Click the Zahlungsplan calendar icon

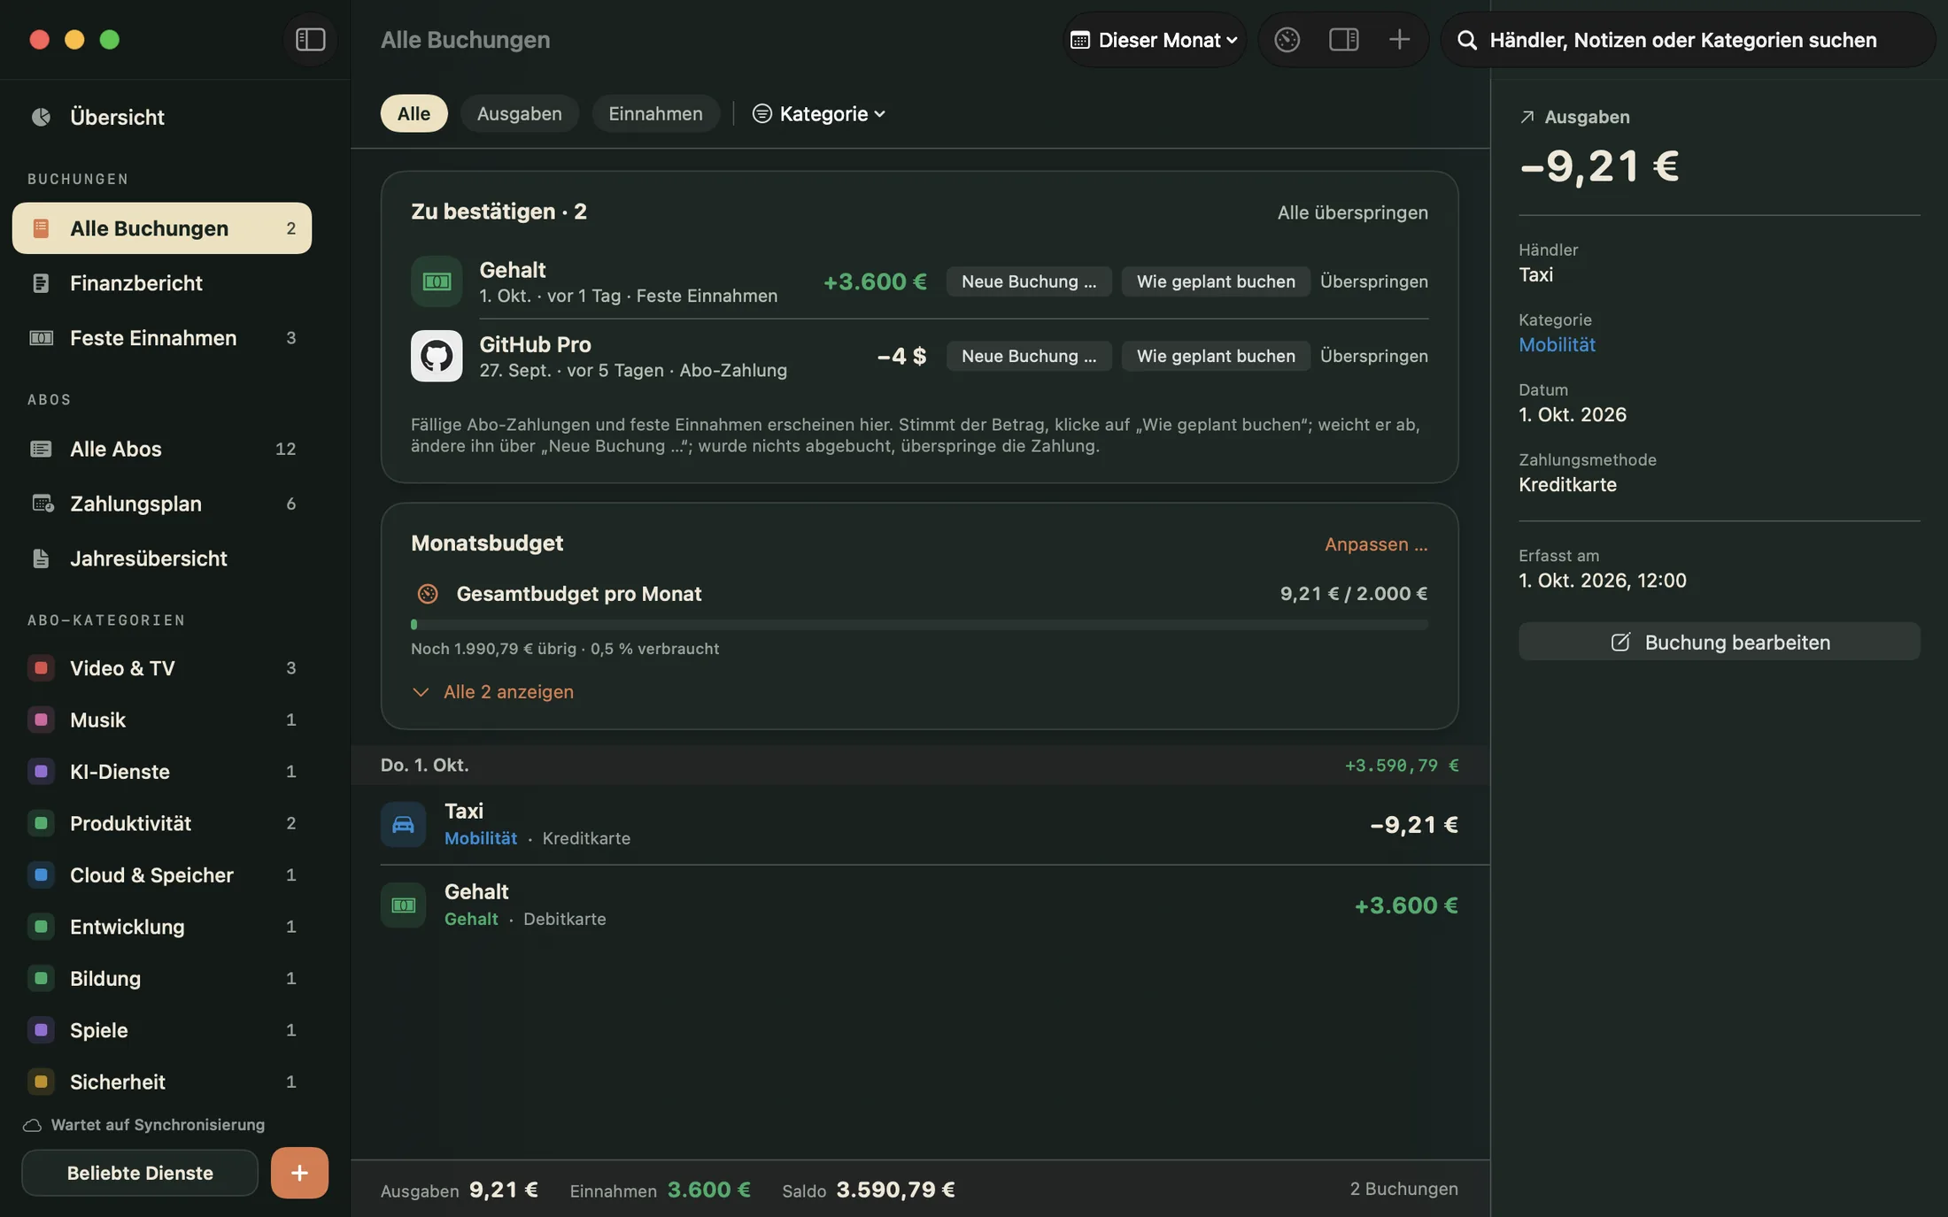[x=42, y=504]
